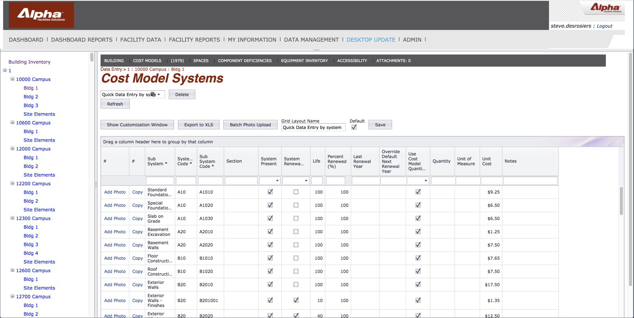Open Bldg 4 under 12300 Campus

pyautogui.click(x=31, y=253)
